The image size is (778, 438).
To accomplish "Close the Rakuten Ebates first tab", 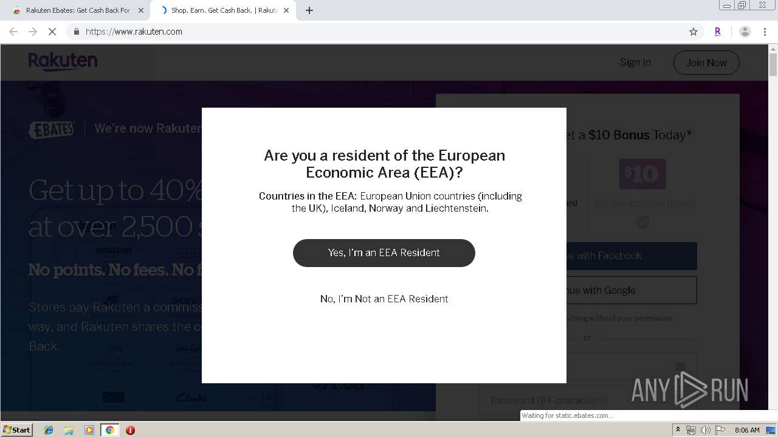I will coord(140,10).
